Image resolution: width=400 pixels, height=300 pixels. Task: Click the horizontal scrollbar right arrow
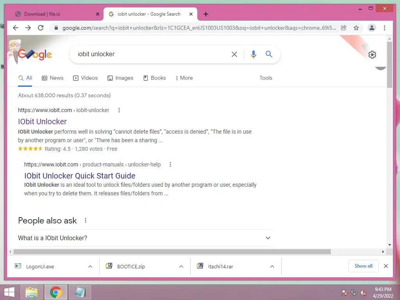(383, 252)
